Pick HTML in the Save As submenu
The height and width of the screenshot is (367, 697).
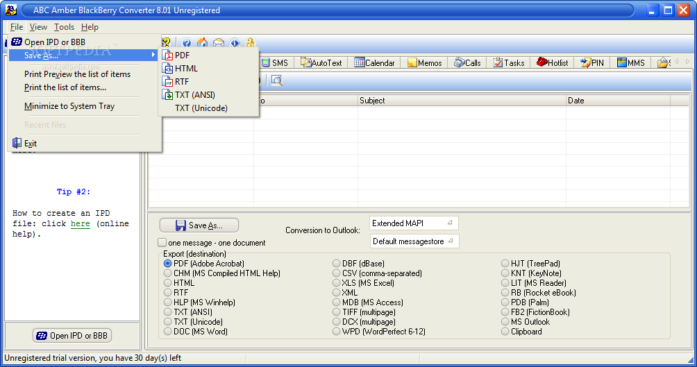(208, 69)
